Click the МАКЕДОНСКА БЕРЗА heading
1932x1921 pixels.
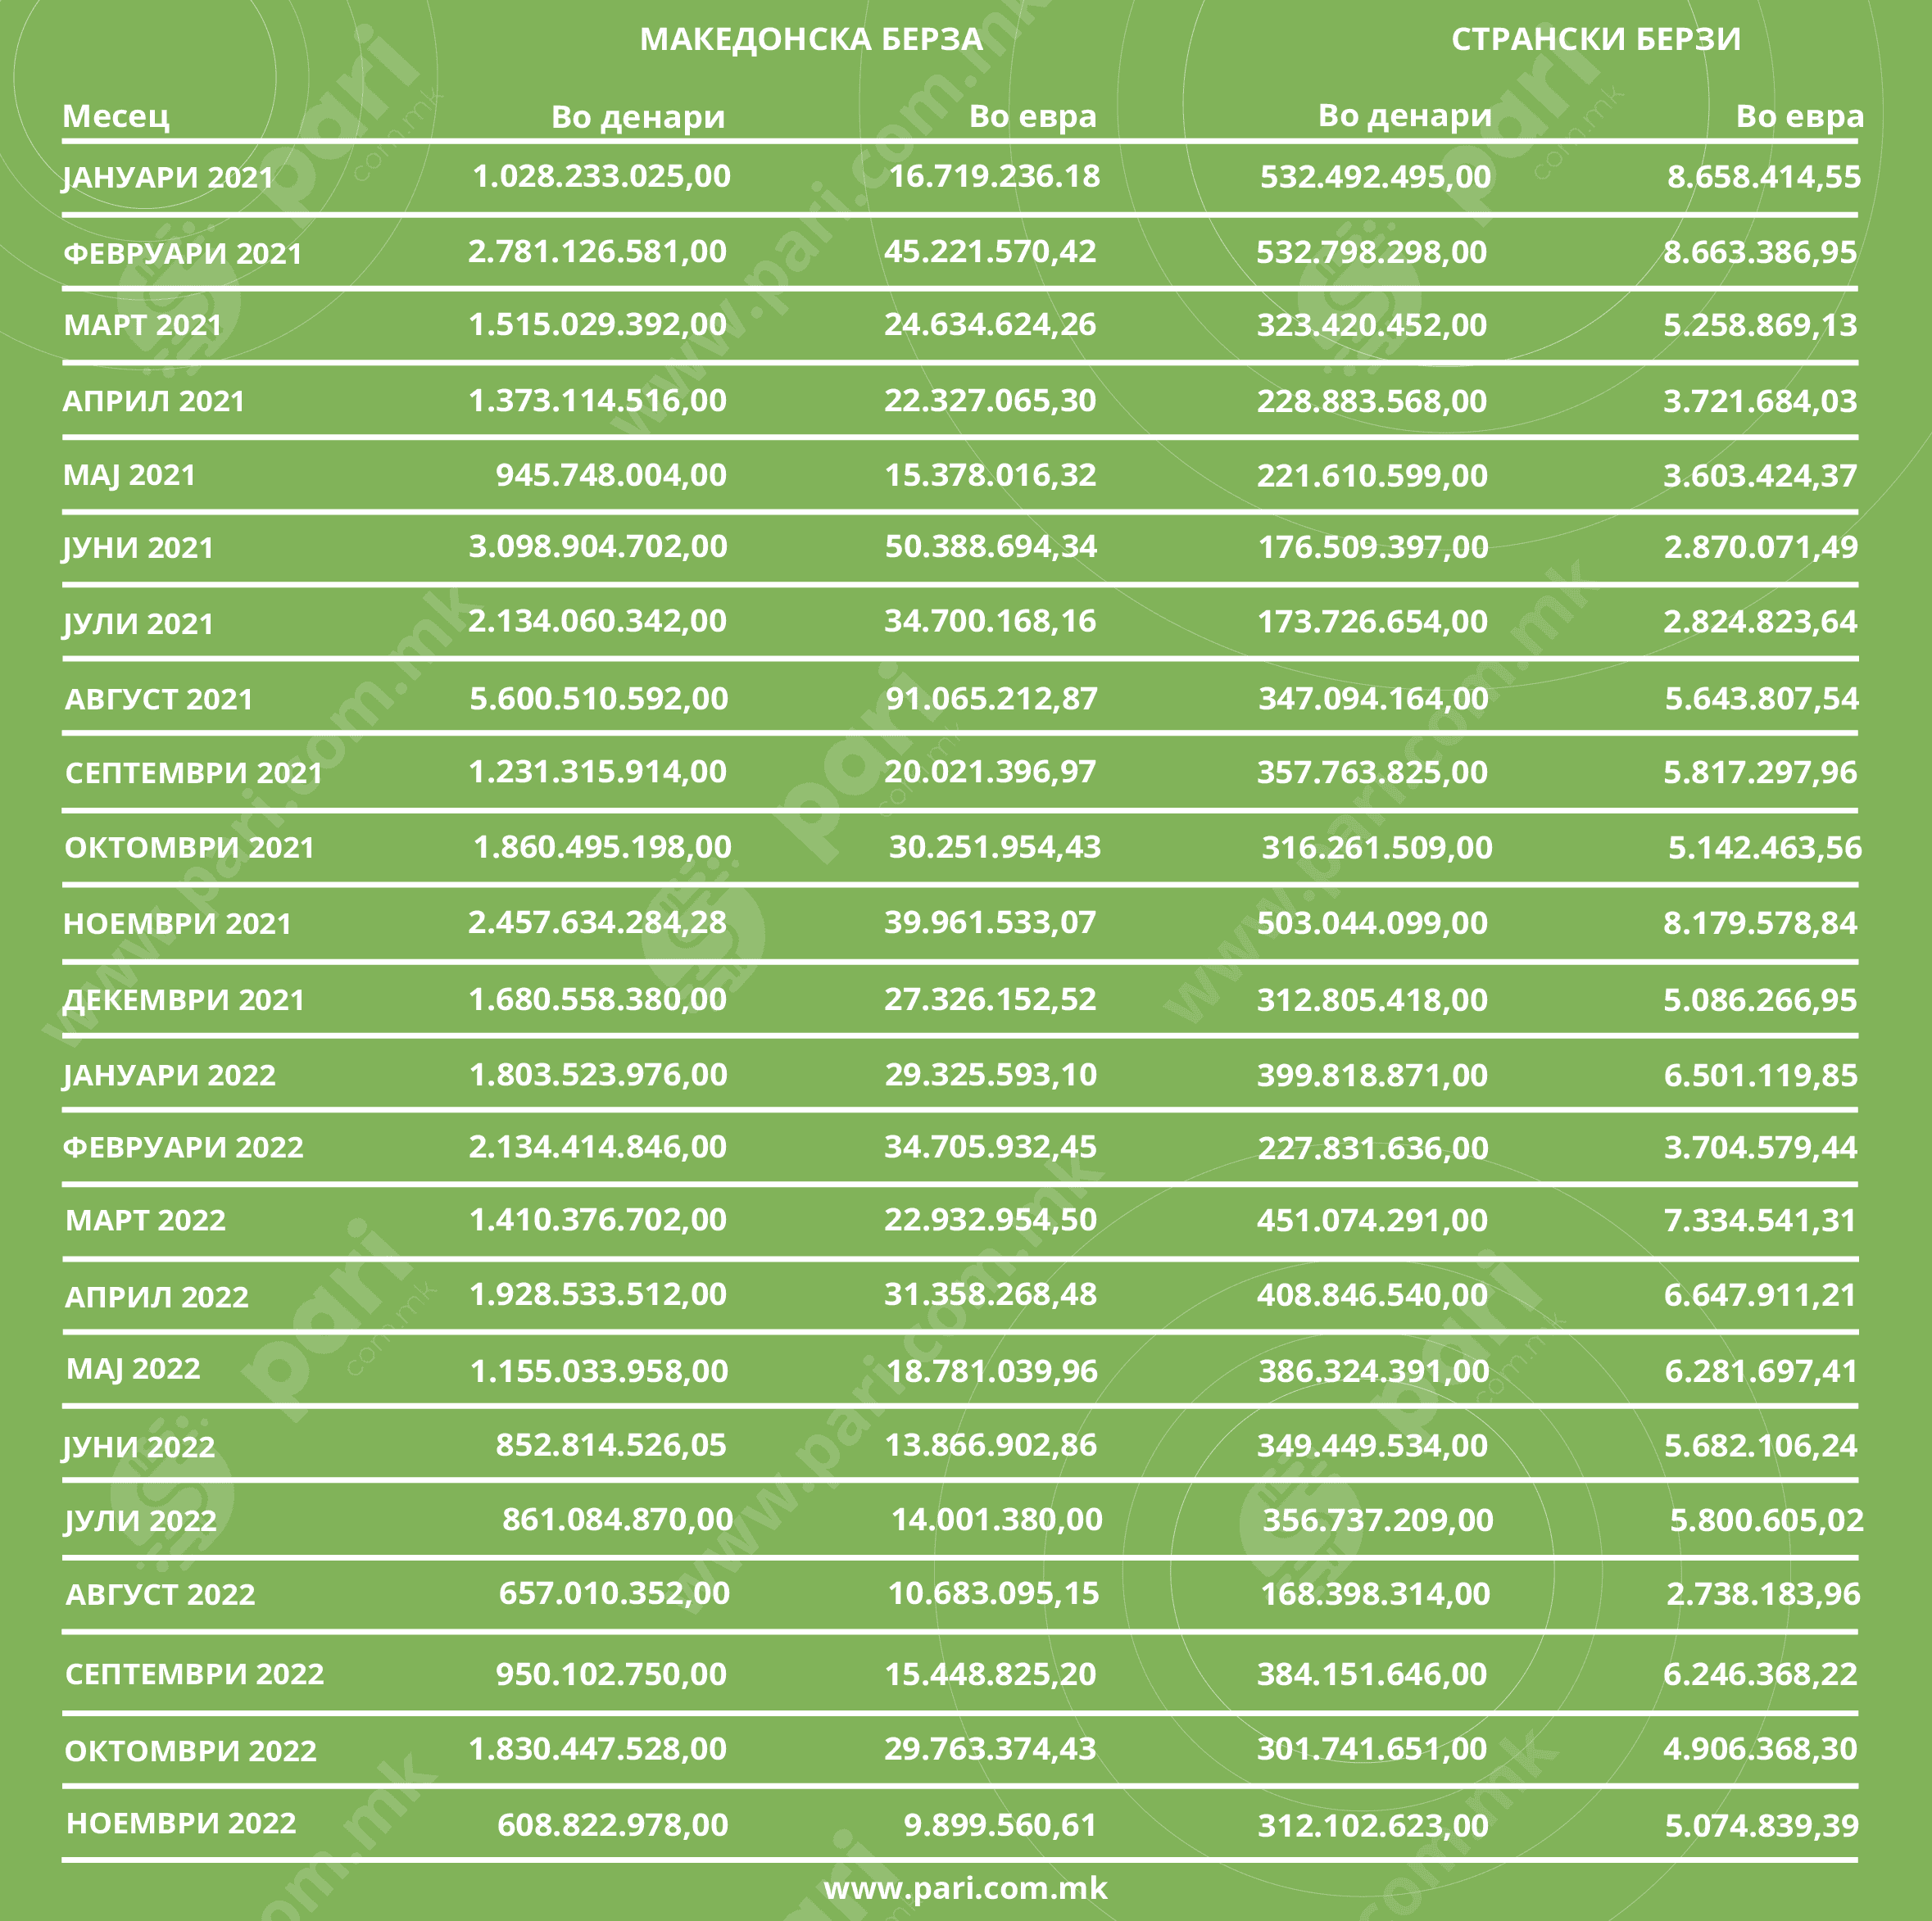click(811, 39)
